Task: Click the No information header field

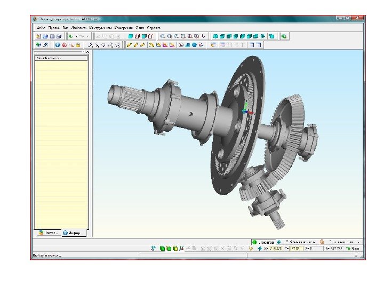Action: coord(61,58)
